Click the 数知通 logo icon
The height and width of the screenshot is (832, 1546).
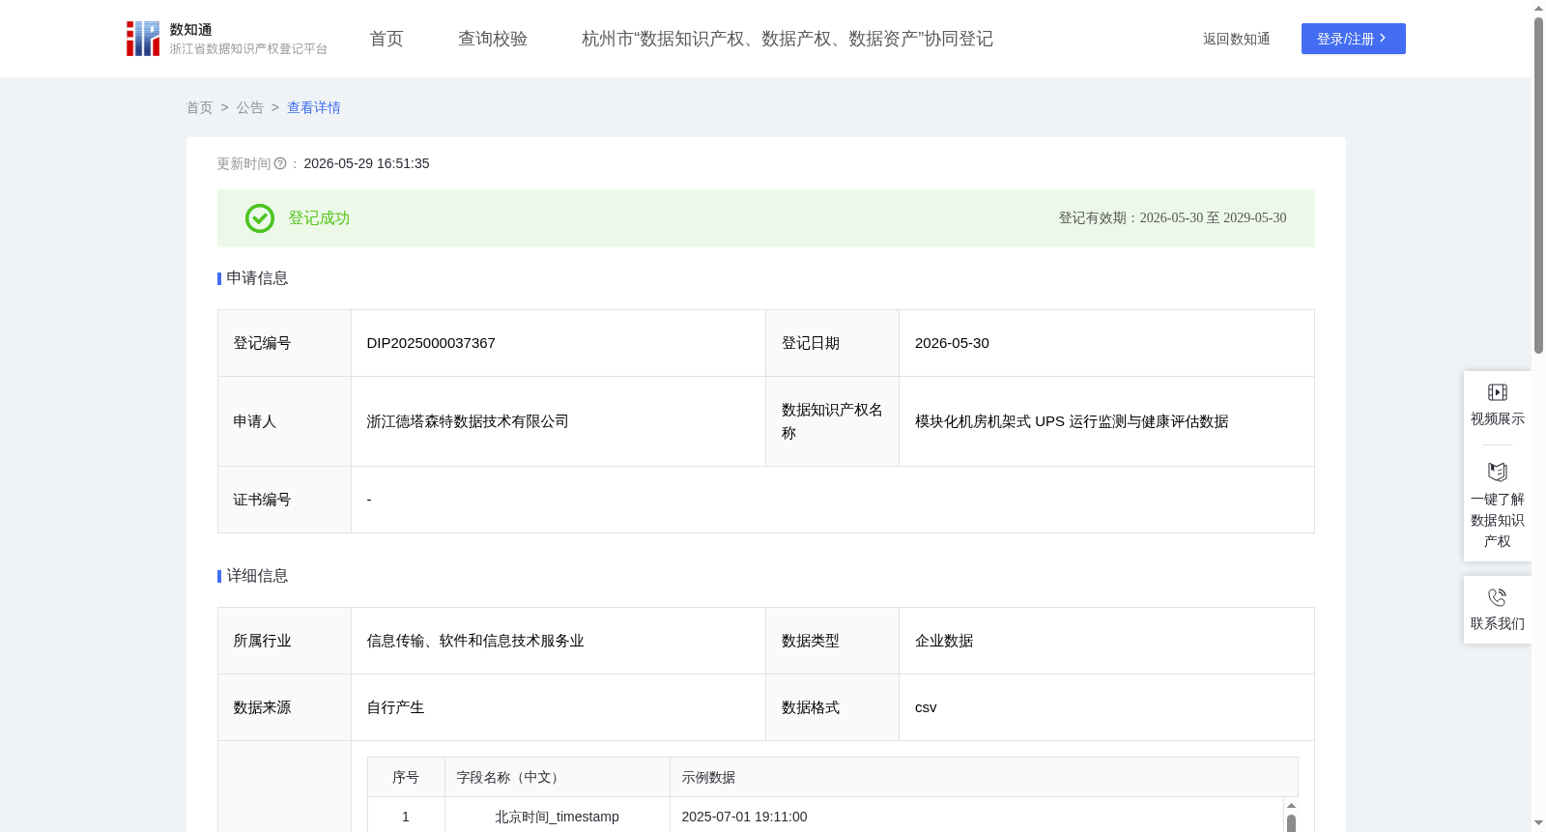click(143, 39)
